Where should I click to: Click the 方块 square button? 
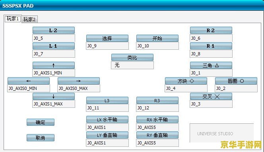[x=186, y=81]
